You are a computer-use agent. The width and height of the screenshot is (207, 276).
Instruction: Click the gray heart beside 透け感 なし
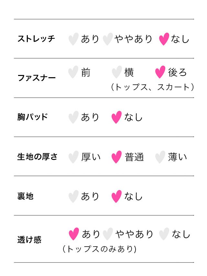(x=164, y=234)
